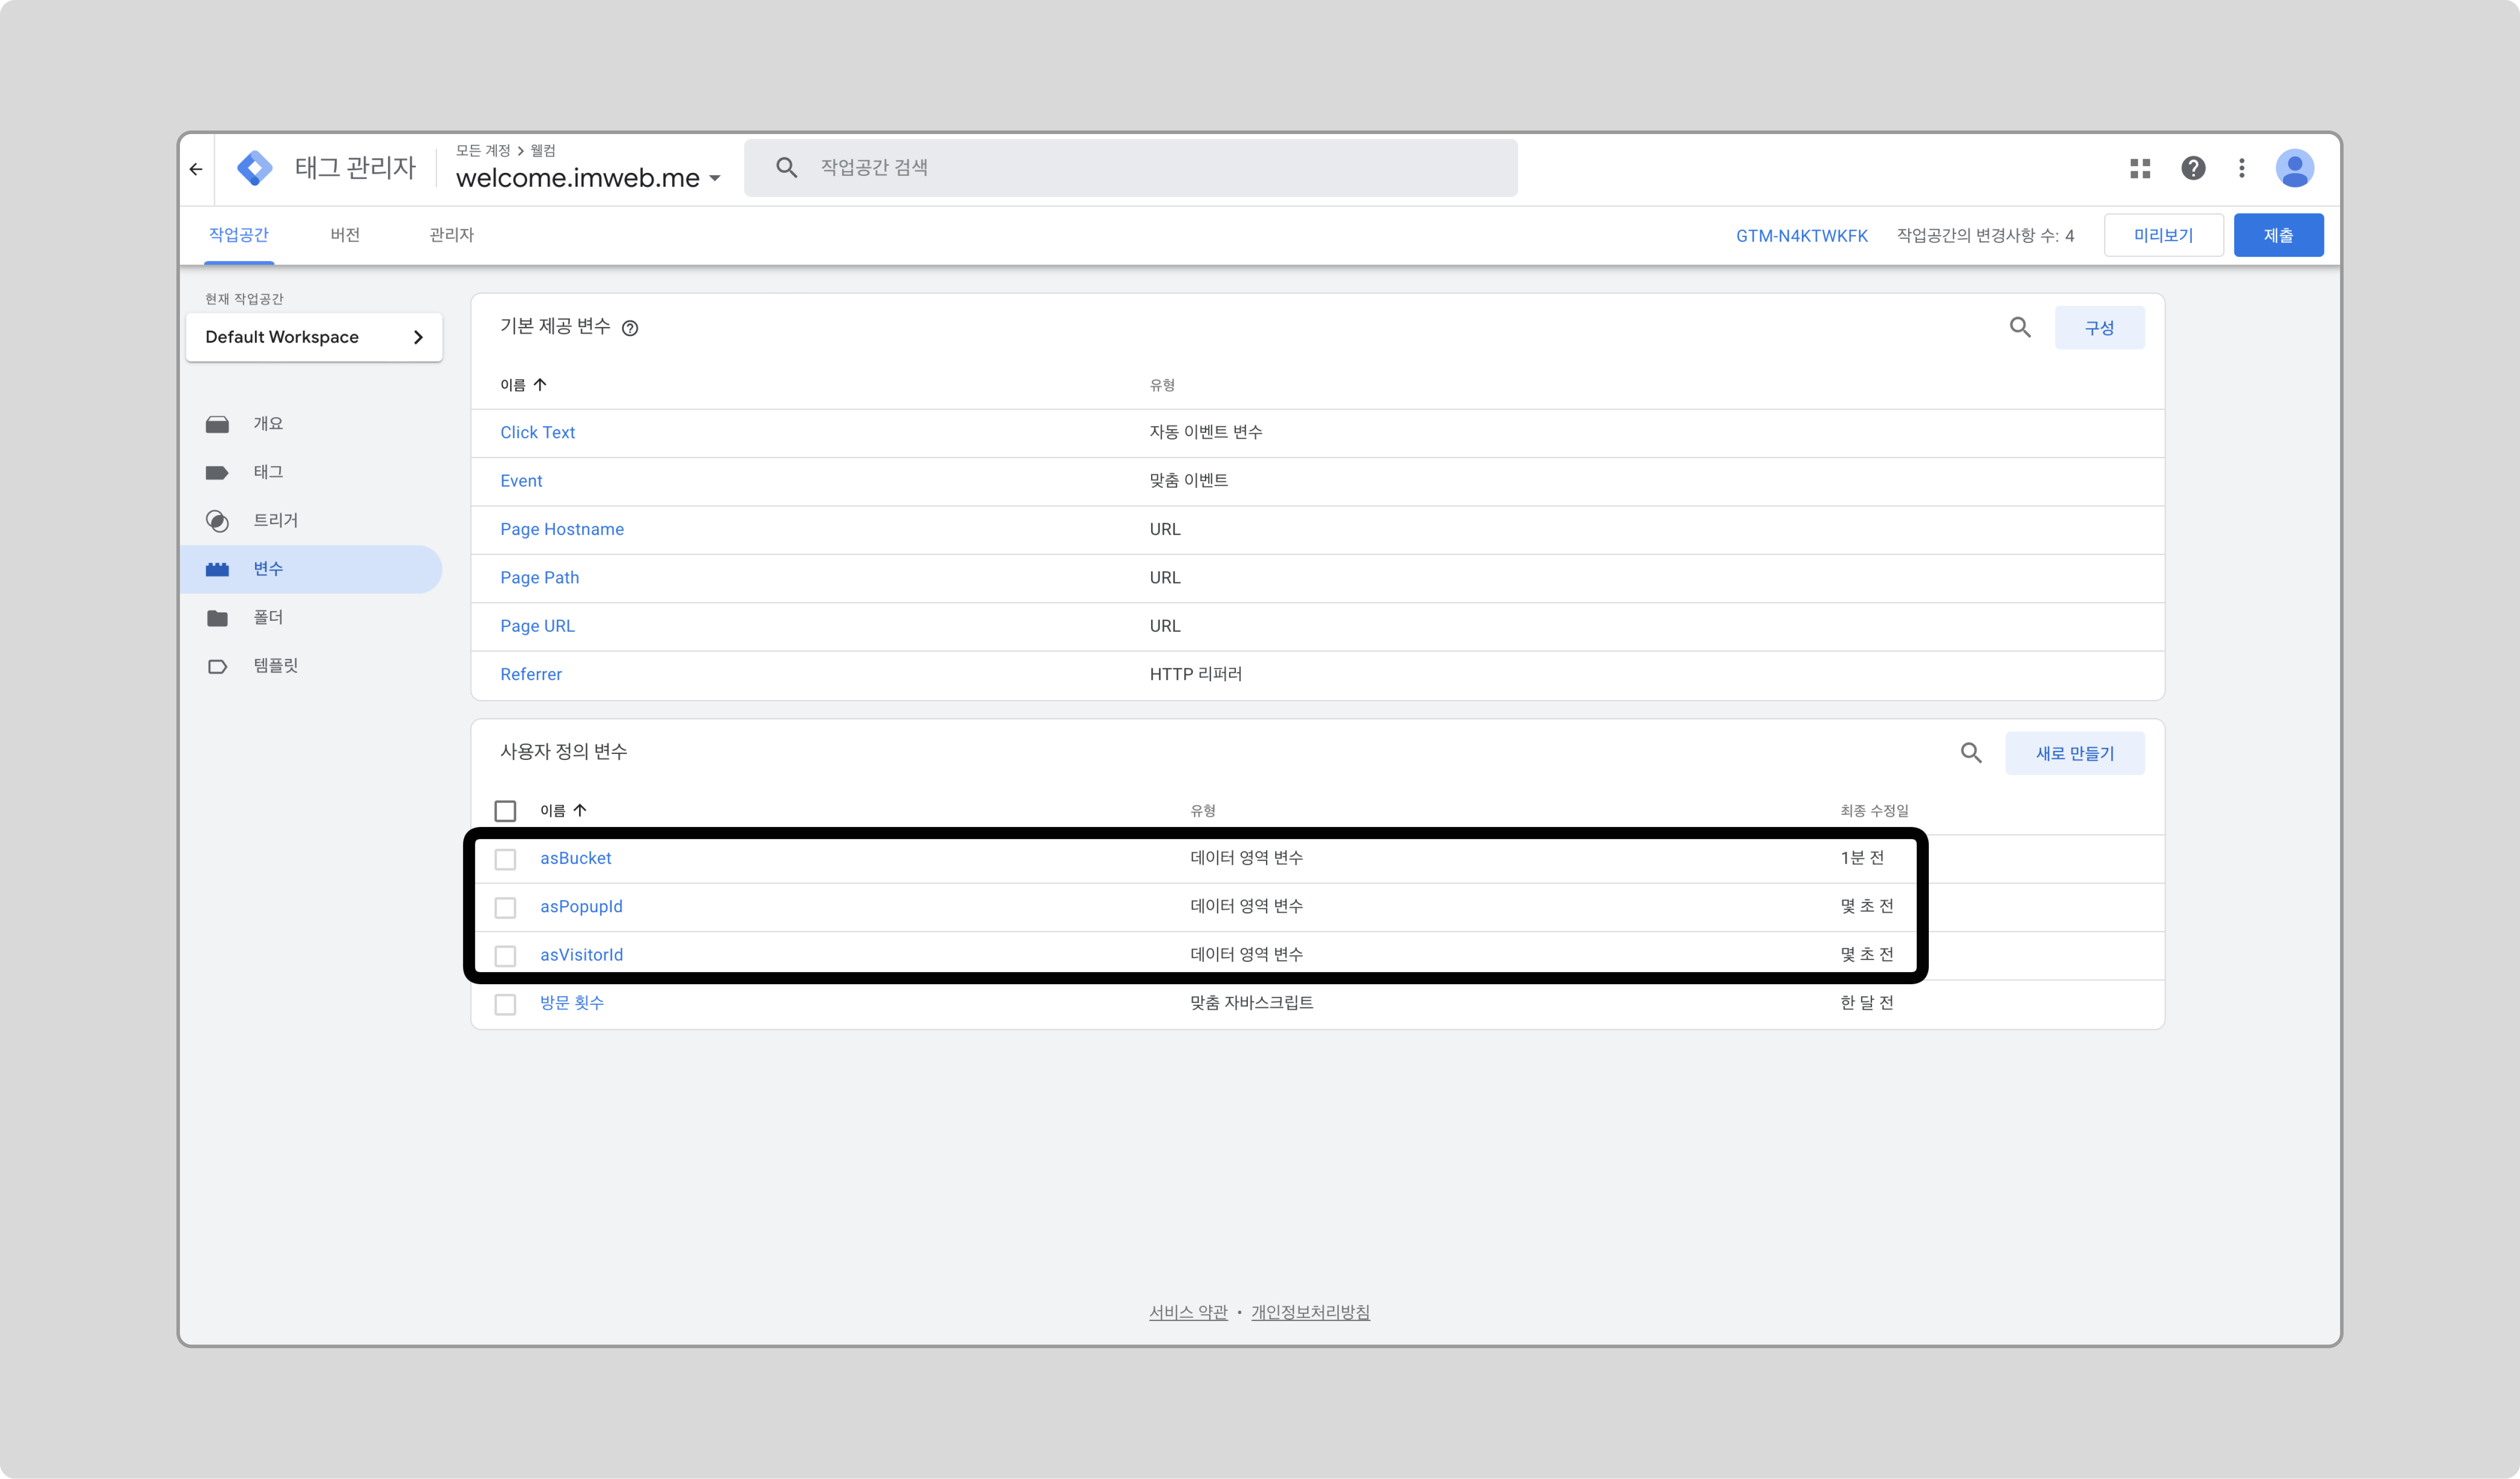Click the 1분 전 modified cell
Screen dimensions: 2520x1479
[x=1862, y=858]
